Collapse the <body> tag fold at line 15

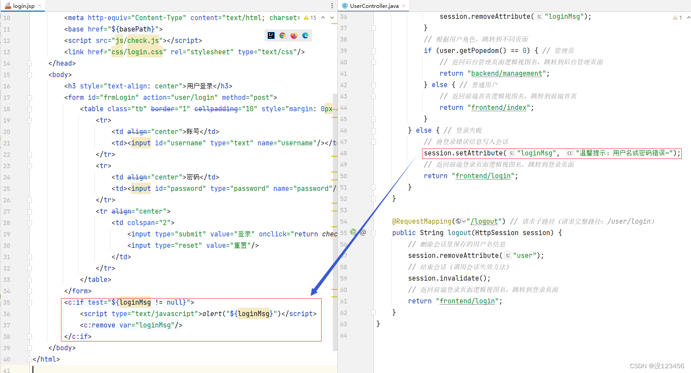[x=29, y=75]
